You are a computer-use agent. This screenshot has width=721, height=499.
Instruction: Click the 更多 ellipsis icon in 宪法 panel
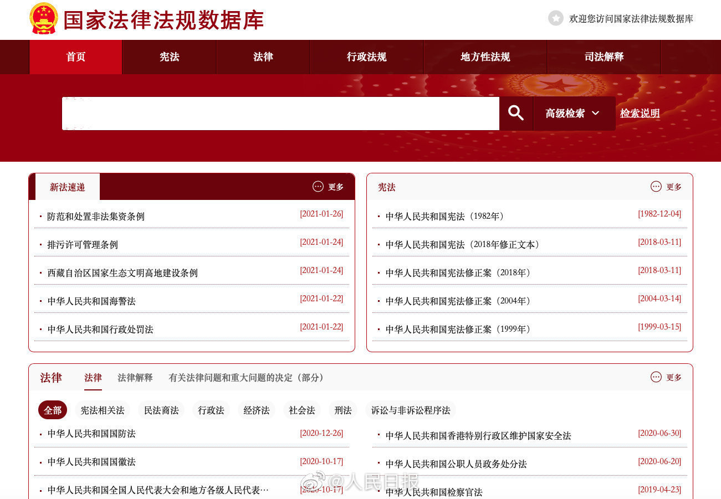click(656, 187)
